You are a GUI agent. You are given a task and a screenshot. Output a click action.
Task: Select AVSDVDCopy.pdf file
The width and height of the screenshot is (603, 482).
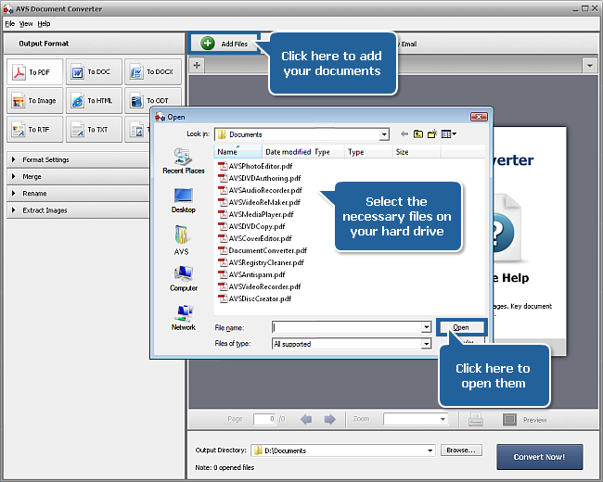click(252, 226)
